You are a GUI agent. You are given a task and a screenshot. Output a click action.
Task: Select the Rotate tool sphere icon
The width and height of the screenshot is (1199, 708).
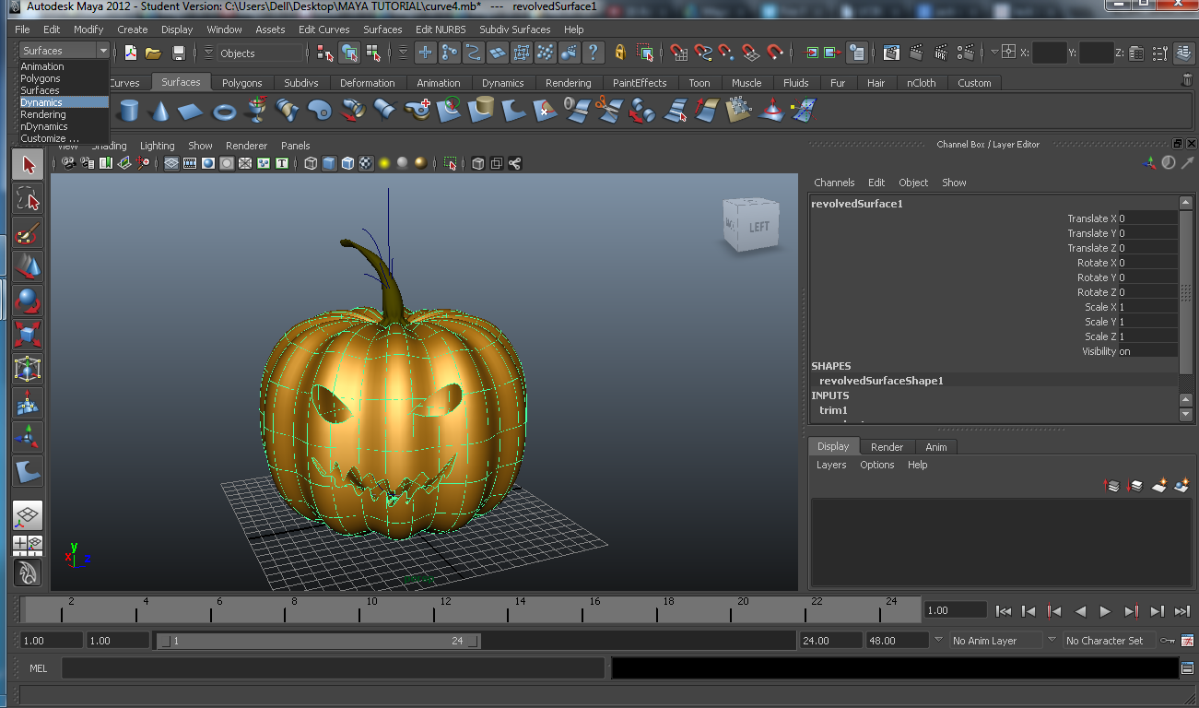(29, 301)
